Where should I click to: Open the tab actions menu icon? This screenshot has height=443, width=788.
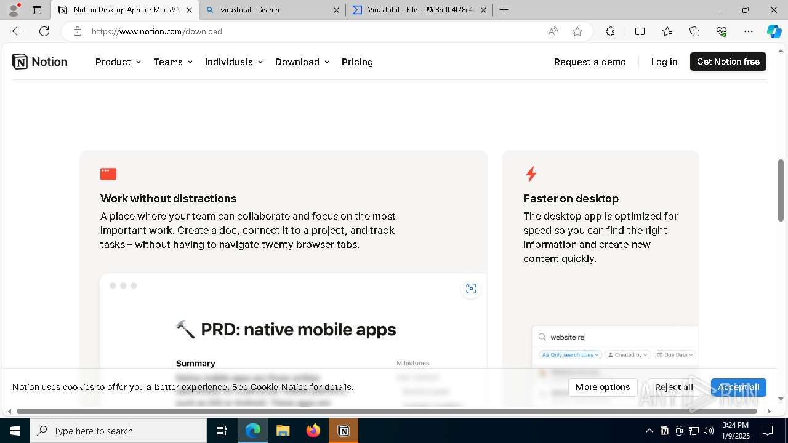[37, 10]
